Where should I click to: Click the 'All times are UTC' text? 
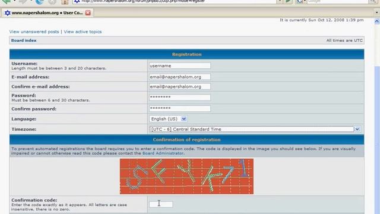tap(344, 40)
